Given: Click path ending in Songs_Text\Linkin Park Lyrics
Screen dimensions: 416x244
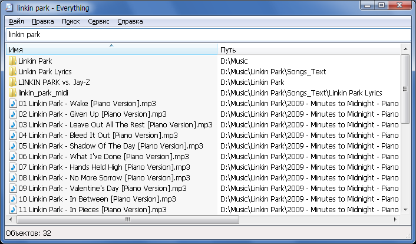Looking at the screenshot, I should (x=301, y=93).
